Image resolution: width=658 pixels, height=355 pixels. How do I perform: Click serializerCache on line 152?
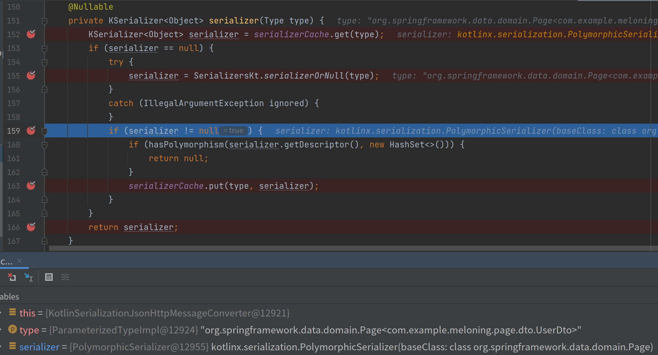tap(291, 34)
